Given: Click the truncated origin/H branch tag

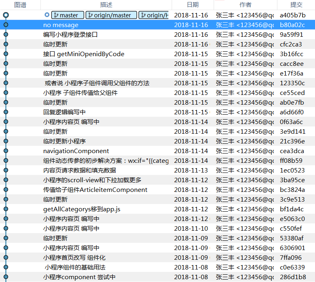Looking at the screenshot, I should tap(154, 15).
